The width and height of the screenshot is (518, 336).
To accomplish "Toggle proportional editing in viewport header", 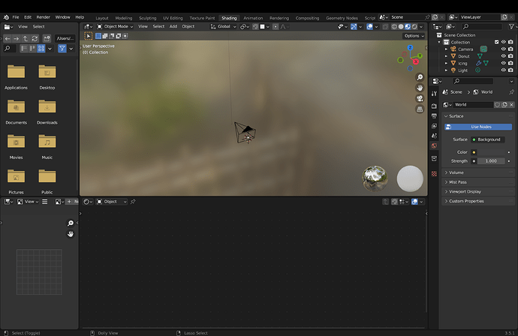I will tap(276, 27).
